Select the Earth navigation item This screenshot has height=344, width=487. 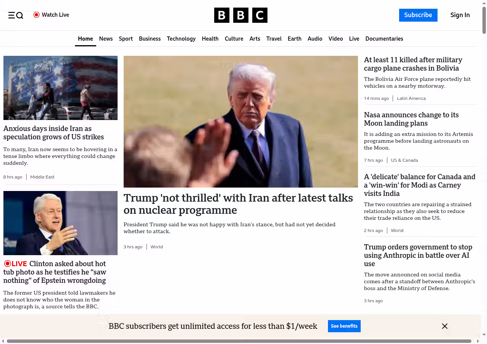click(x=294, y=39)
